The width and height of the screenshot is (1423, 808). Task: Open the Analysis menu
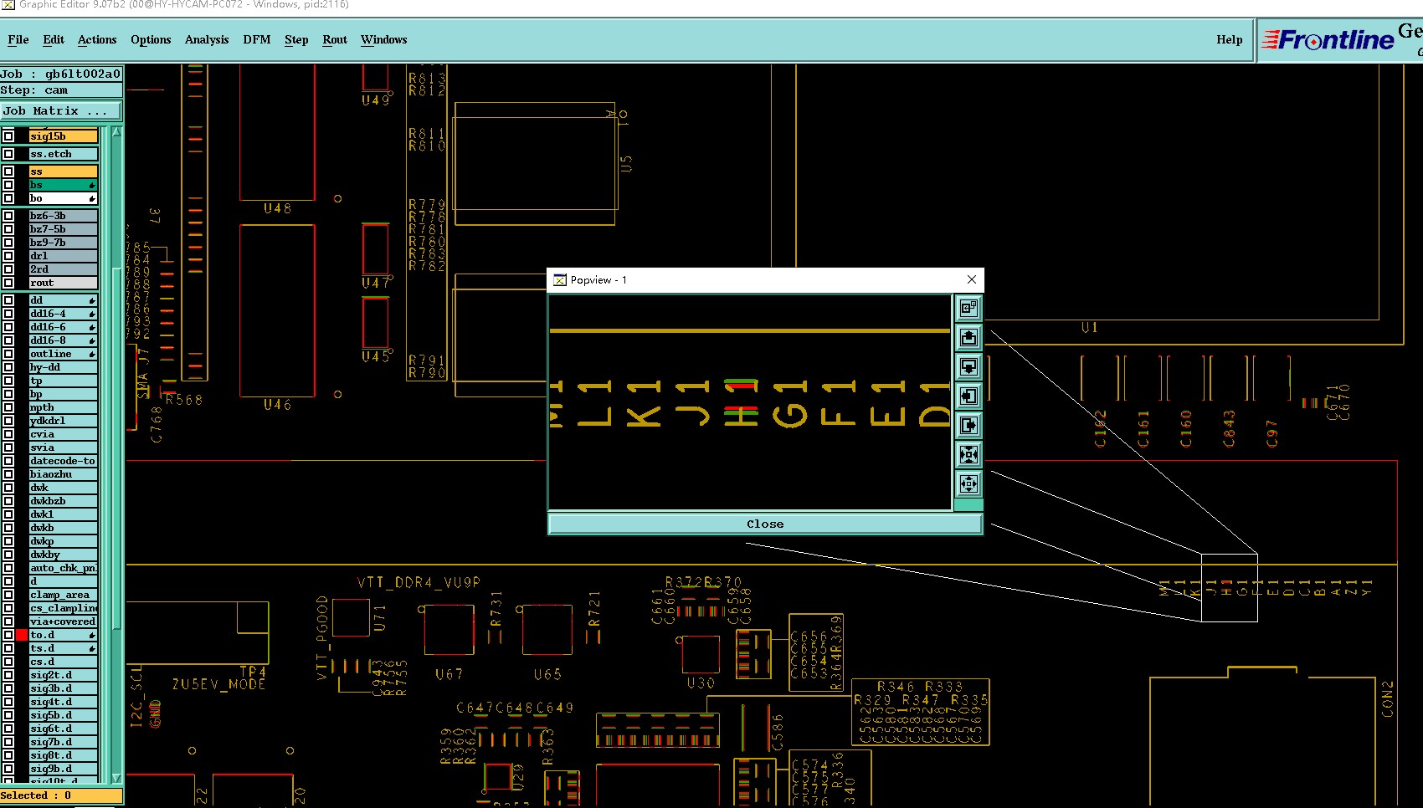click(207, 40)
